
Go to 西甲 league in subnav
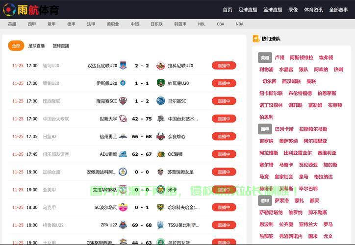tap(32, 24)
